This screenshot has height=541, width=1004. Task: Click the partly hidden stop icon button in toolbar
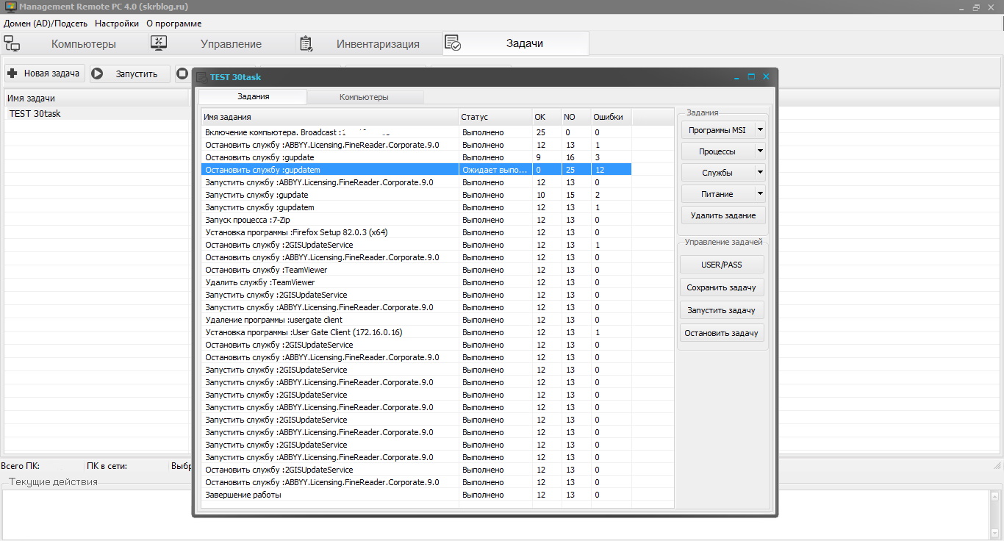pyautogui.click(x=182, y=74)
